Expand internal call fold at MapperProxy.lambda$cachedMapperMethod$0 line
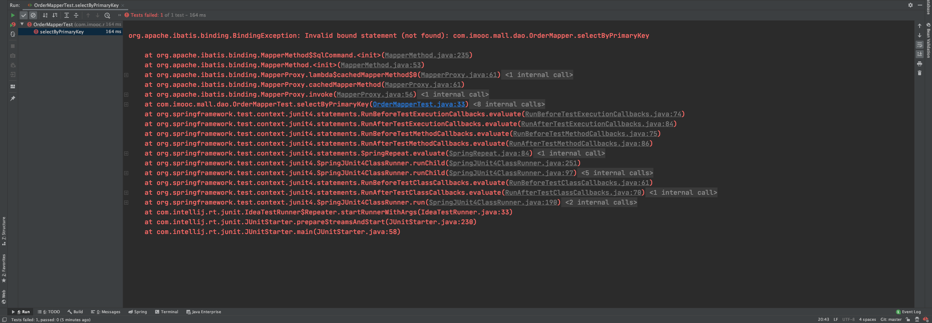 point(126,75)
